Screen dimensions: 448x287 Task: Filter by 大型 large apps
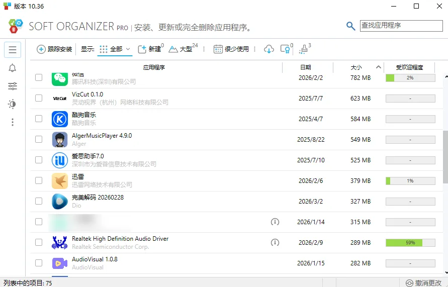coord(183,49)
